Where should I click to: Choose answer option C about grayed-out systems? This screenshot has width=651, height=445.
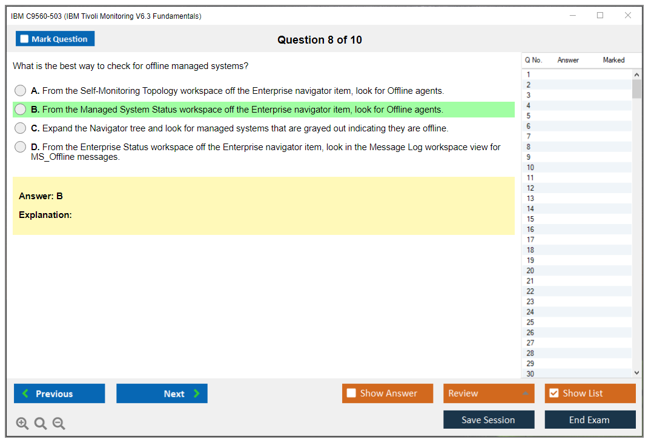point(21,128)
